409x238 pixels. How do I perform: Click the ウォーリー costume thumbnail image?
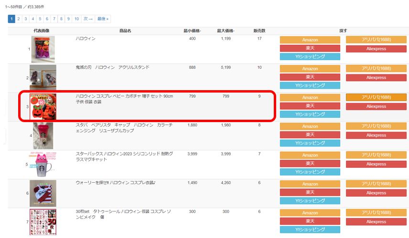(x=43, y=193)
